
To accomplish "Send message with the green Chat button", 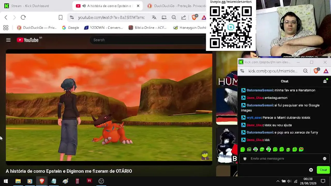I will pos(323,170).
